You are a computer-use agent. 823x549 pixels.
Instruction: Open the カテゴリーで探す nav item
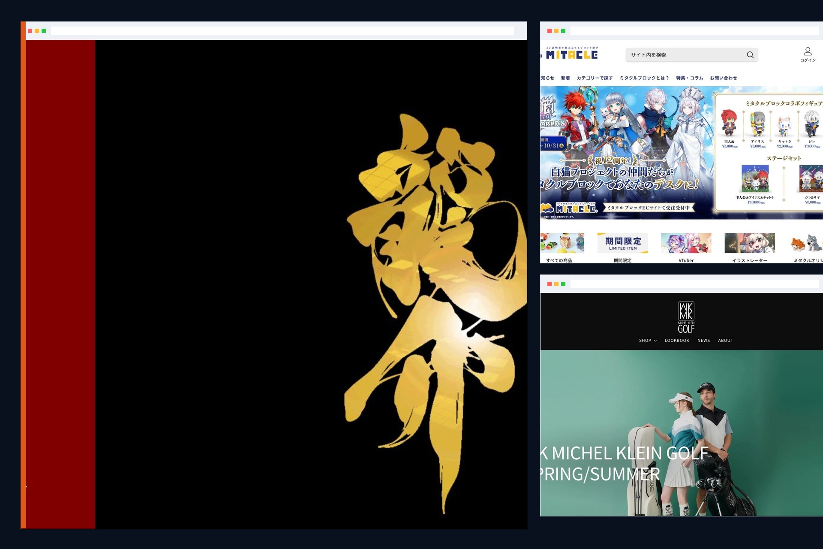click(x=595, y=78)
